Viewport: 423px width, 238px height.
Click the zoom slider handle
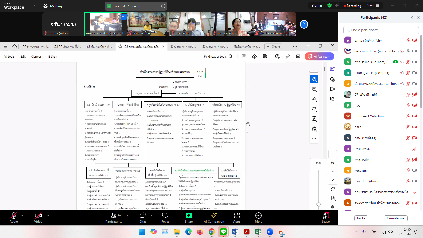pos(319,204)
